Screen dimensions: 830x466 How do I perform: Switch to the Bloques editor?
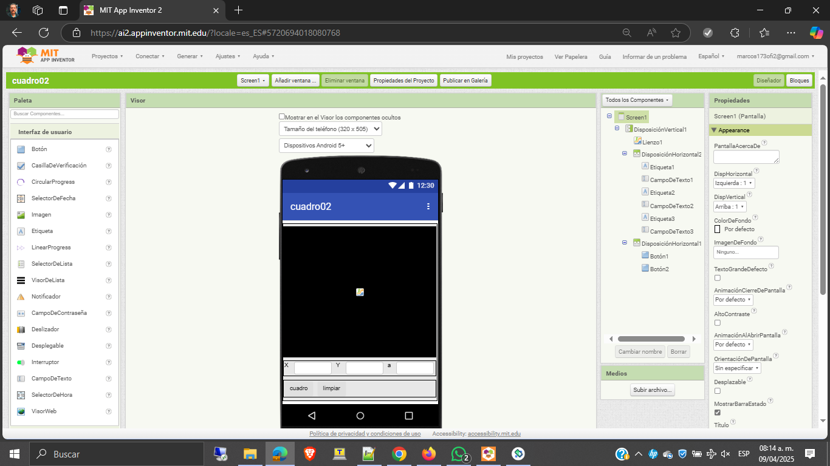[x=799, y=81]
